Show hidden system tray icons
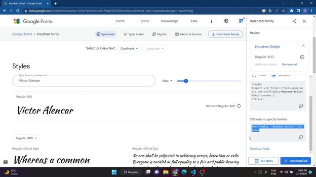Image resolution: width=316 pixels, height=177 pixels. click(255, 172)
